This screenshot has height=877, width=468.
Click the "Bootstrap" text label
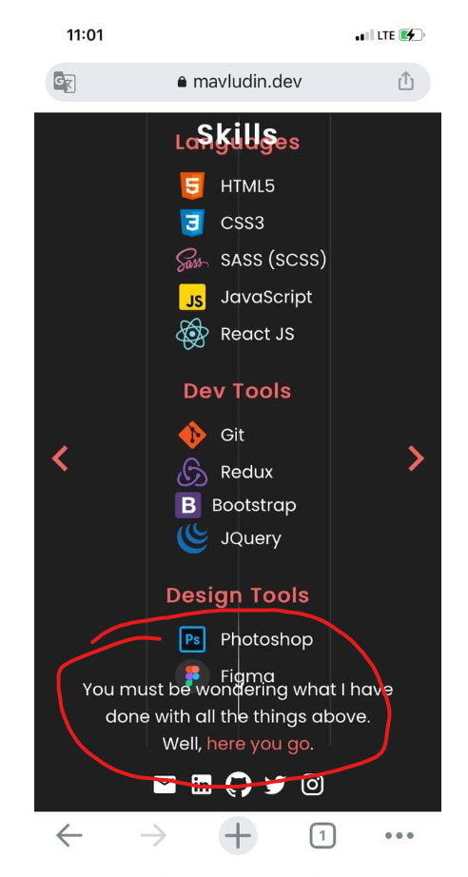(254, 506)
